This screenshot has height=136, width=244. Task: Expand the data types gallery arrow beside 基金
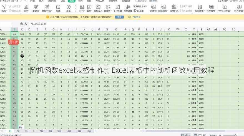tap(76, 11)
